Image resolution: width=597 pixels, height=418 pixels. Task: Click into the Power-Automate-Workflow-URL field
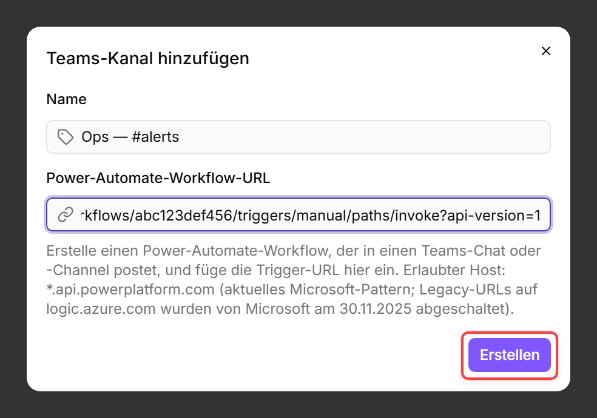coord(298,214)
